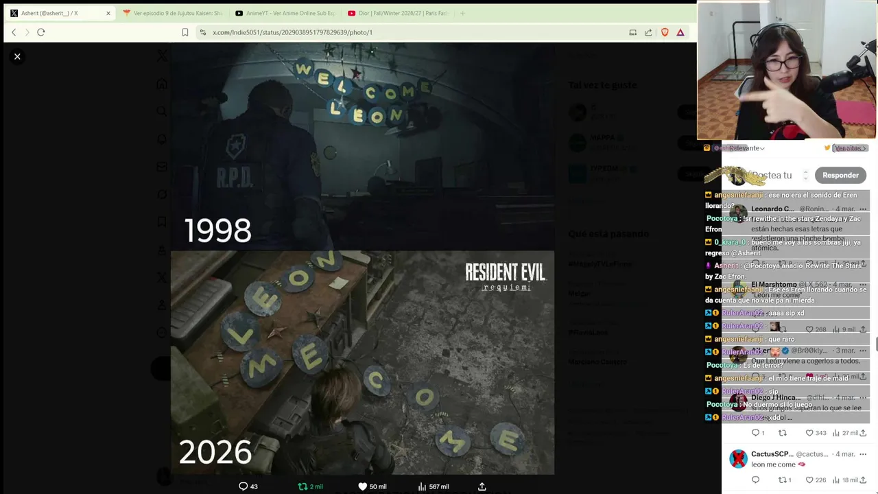
Task: Close the photo viewer with the X icon
Action: (17, 56)
